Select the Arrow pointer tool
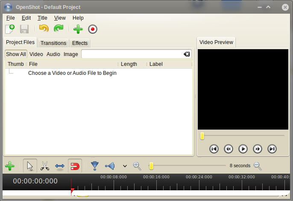This screenshot has width=293, height=201. 30,166
